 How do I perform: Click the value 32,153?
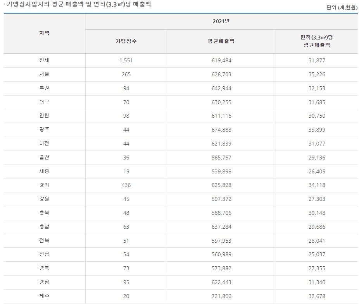(x=317, y=89)
